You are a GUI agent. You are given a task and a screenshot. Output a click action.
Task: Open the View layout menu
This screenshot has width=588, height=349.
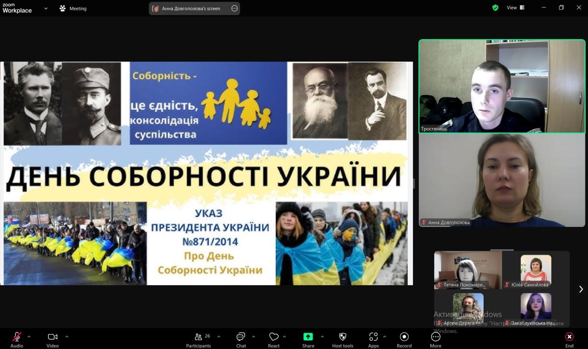point(515,8)
